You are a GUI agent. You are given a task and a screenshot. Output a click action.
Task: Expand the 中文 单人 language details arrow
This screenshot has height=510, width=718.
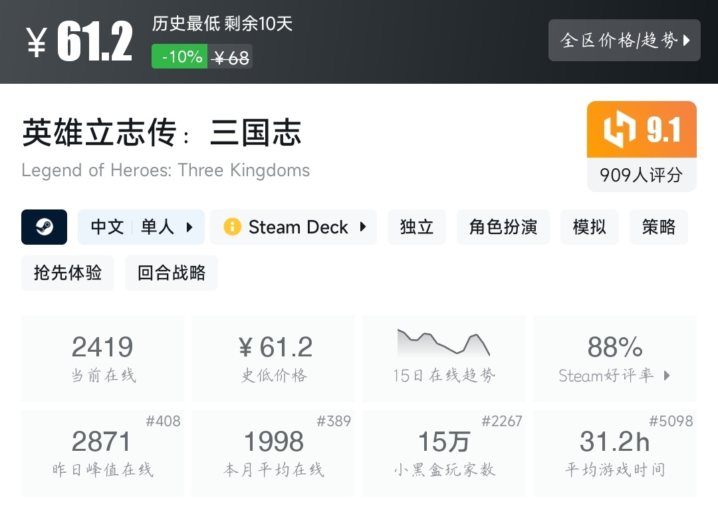point(189,227)
